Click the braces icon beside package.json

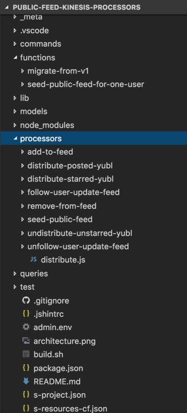(26, 368)
